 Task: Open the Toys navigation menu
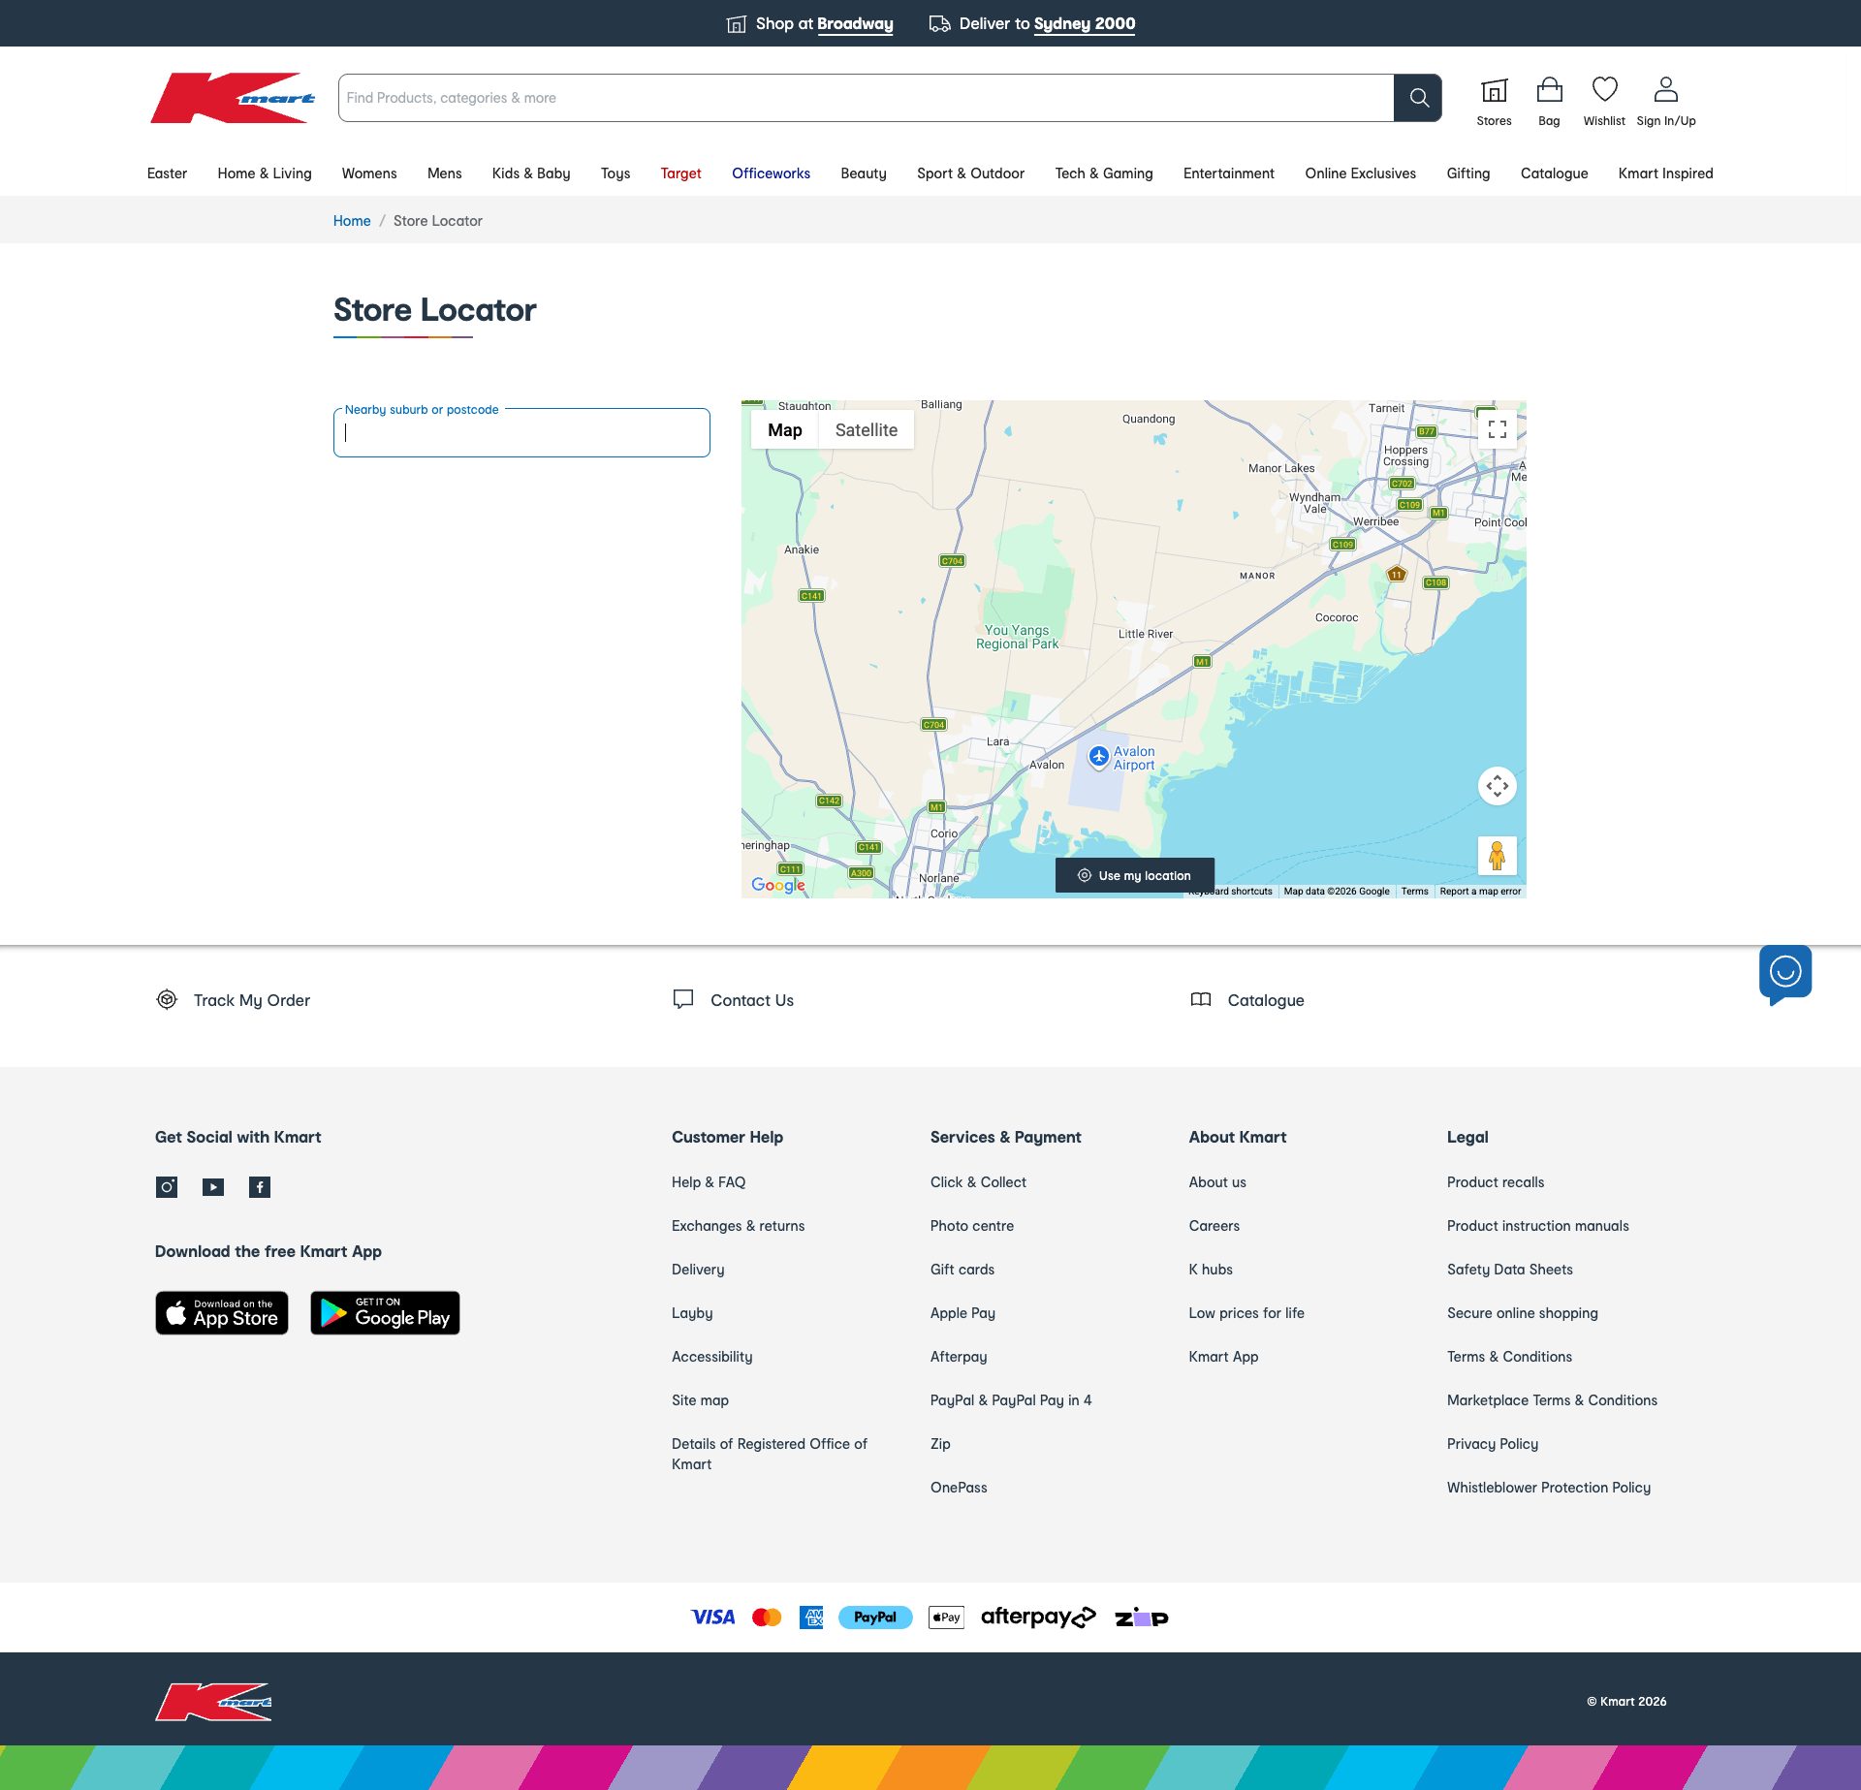(615, 173)
